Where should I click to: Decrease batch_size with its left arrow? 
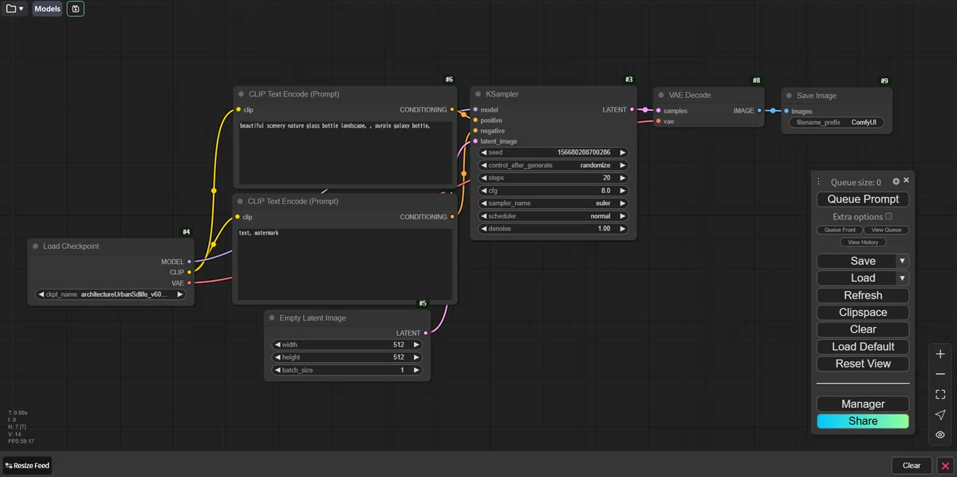click(278, 370)
